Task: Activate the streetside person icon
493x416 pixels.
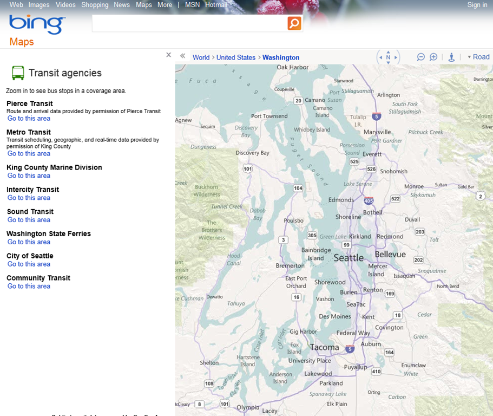Action: pos(451,57)
